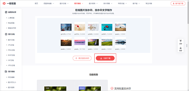Open the 常见问题 nav item
The height and width of the screenshot is (91, 189).
click(149, 4)
